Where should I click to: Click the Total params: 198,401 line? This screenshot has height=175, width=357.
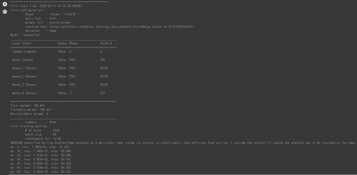click(30, 105)
